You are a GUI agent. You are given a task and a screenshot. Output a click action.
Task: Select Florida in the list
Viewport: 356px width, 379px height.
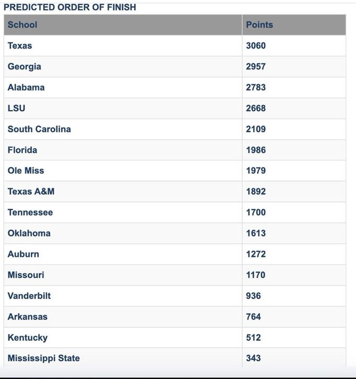(x=22, y=150)
